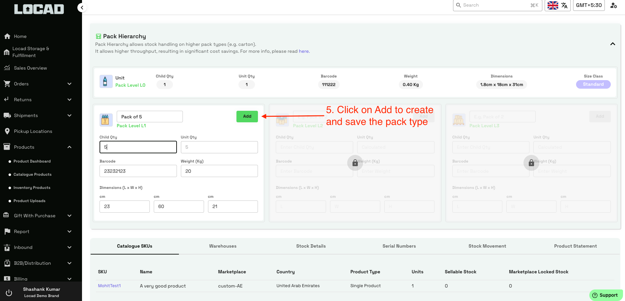Switch to the Warehouses tab
The image size is (625, 301).
pyautogui.click(x=223, y=246)
